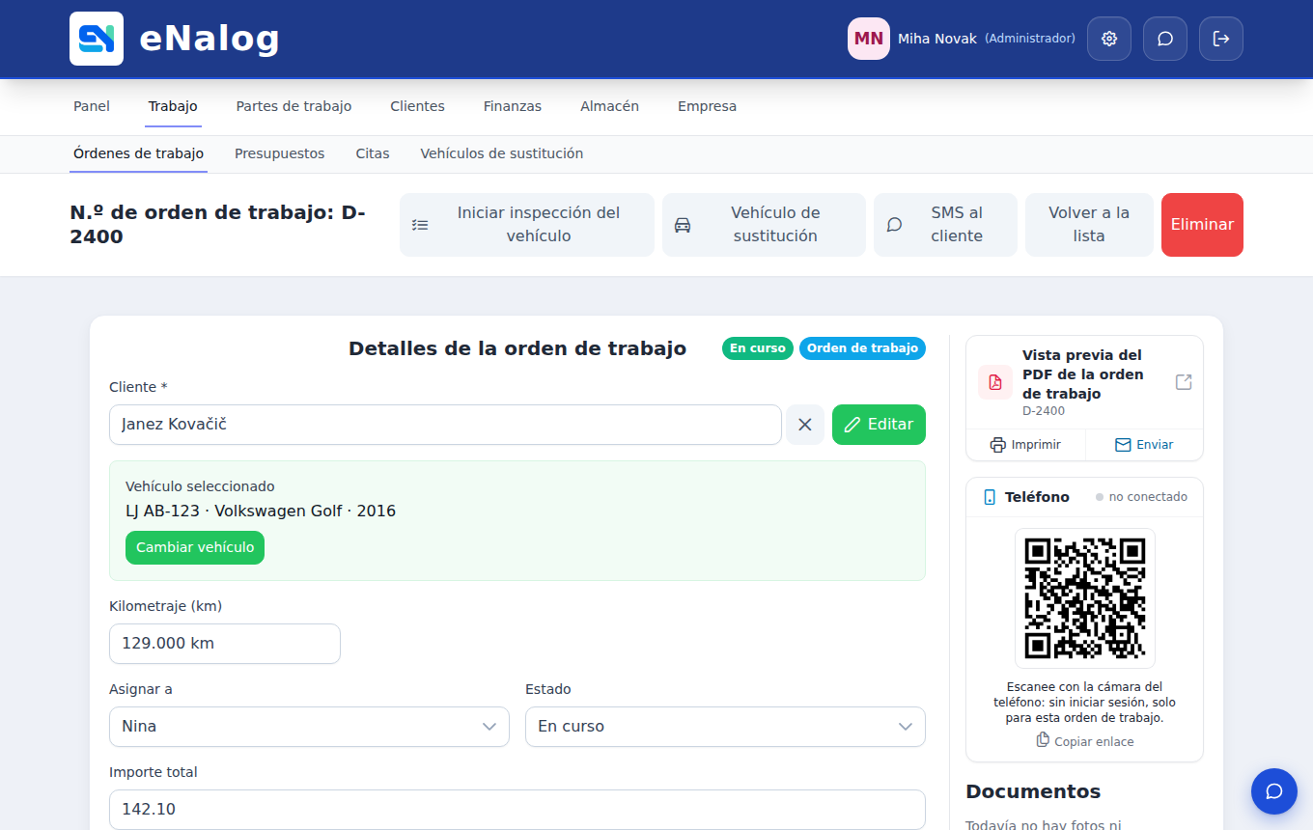Click Copiar enlace link
Viewport: 1313px width, 830px height.
1084,741
